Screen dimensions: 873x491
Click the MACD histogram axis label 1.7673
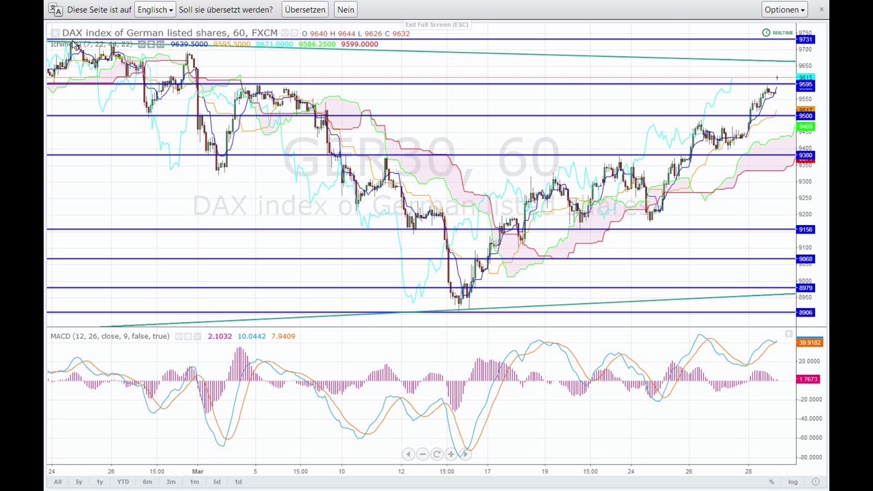(x=808, y=379)
